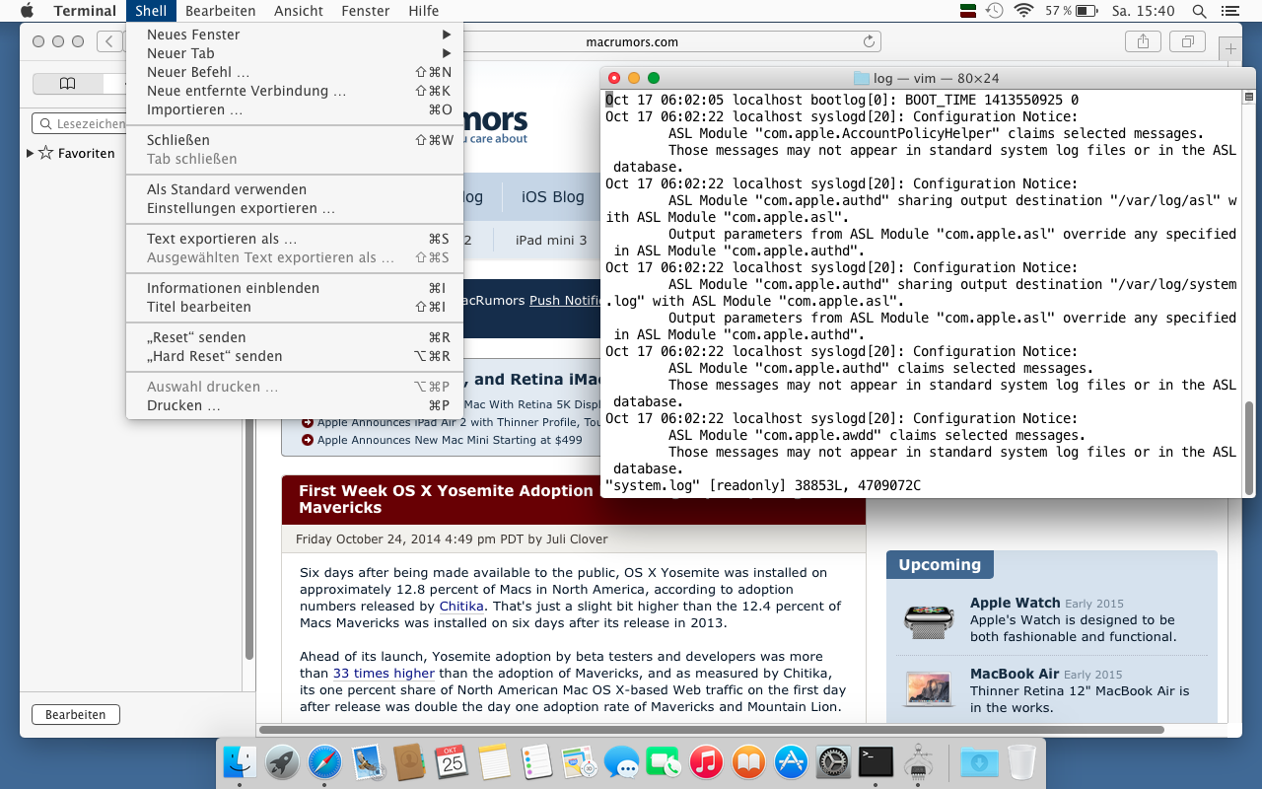
Task: Open Reminders list icon in Dock
Action: pyautogui.click(x=536, y=761)
